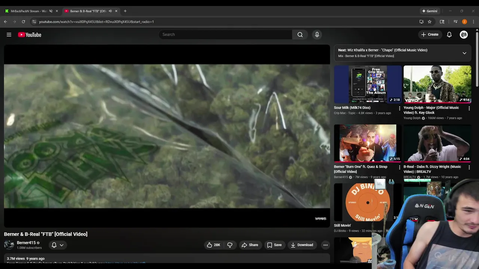Click the browser address bar URL

tap(97, 22)
